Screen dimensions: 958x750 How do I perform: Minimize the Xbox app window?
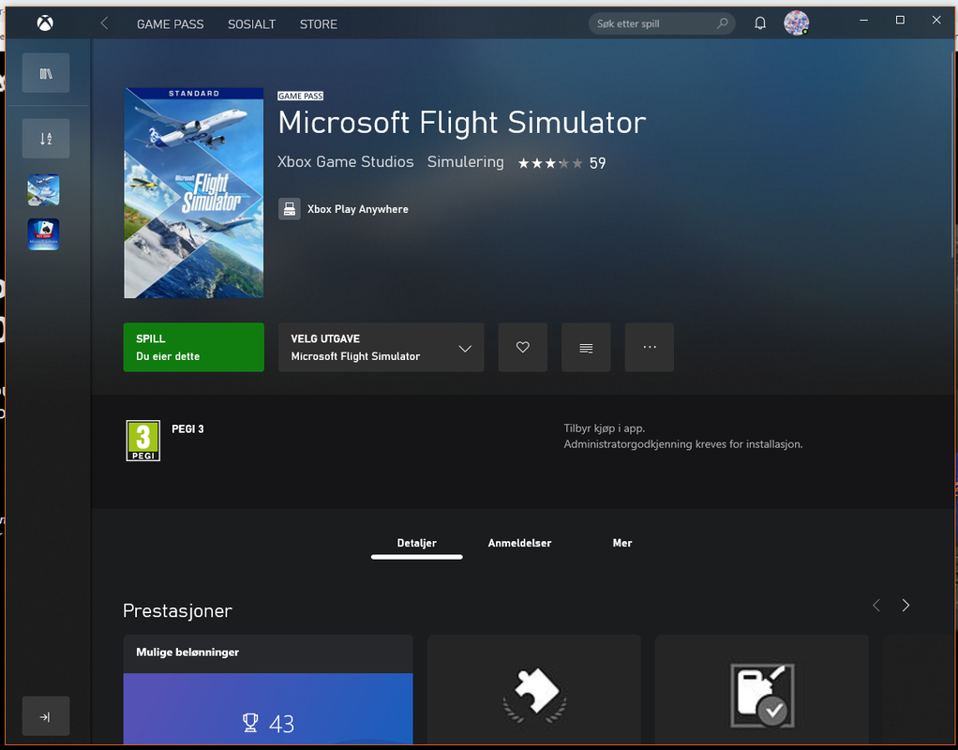pyautogui.click(x=864, y=21)
